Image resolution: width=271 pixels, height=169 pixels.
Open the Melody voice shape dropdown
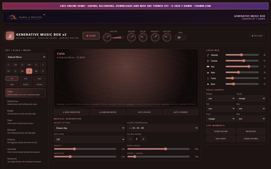tap(221, 98)
